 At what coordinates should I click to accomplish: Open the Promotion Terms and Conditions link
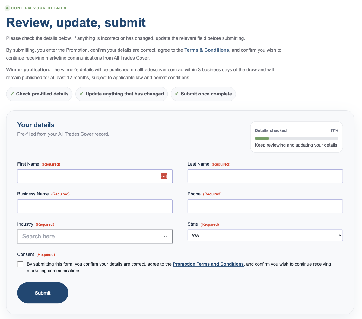pyautogui.click(x=208, y=264)
